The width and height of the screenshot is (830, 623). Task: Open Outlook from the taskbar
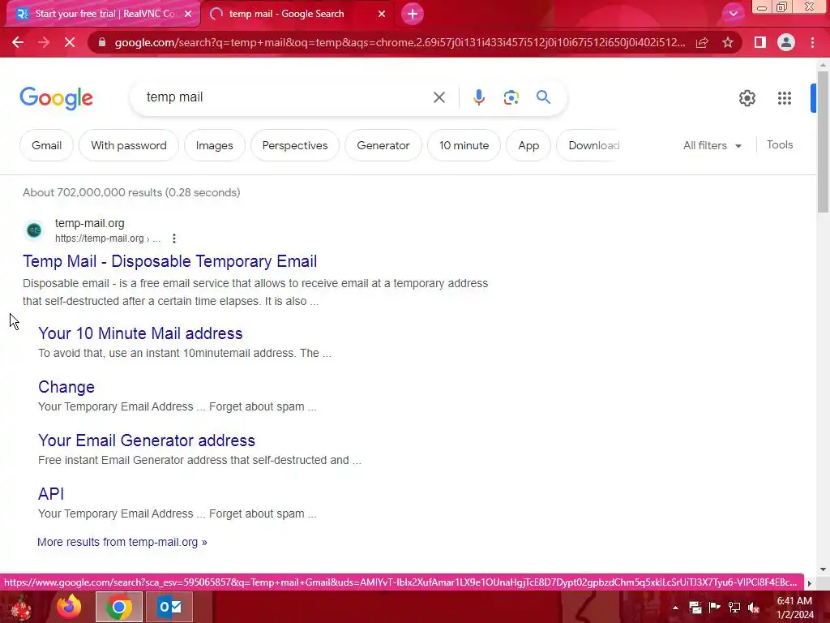click(x=169, y=607)
